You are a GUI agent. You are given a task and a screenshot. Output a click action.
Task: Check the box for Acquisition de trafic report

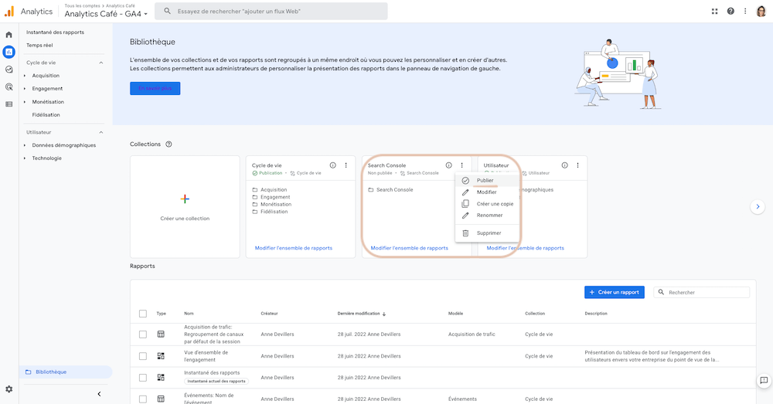click(143, 334)
